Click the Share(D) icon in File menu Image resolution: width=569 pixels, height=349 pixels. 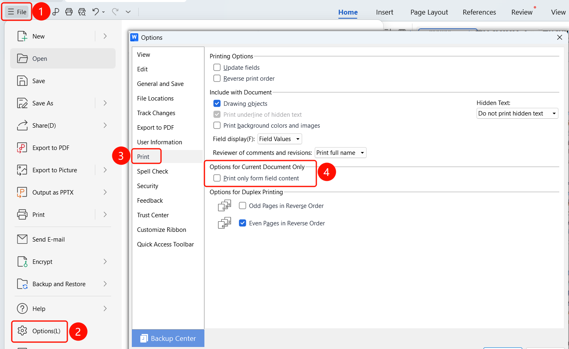(22, 125)
